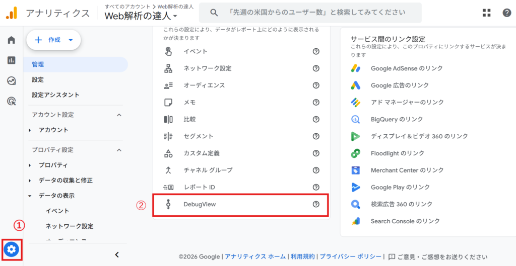Open the 作成 create dropdown
Viewport: 516px width, 266px height.
[x=53, y=40]
